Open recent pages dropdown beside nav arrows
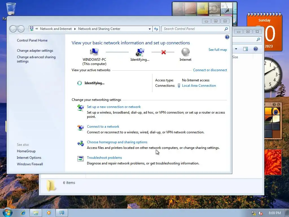 pos(27,29)
